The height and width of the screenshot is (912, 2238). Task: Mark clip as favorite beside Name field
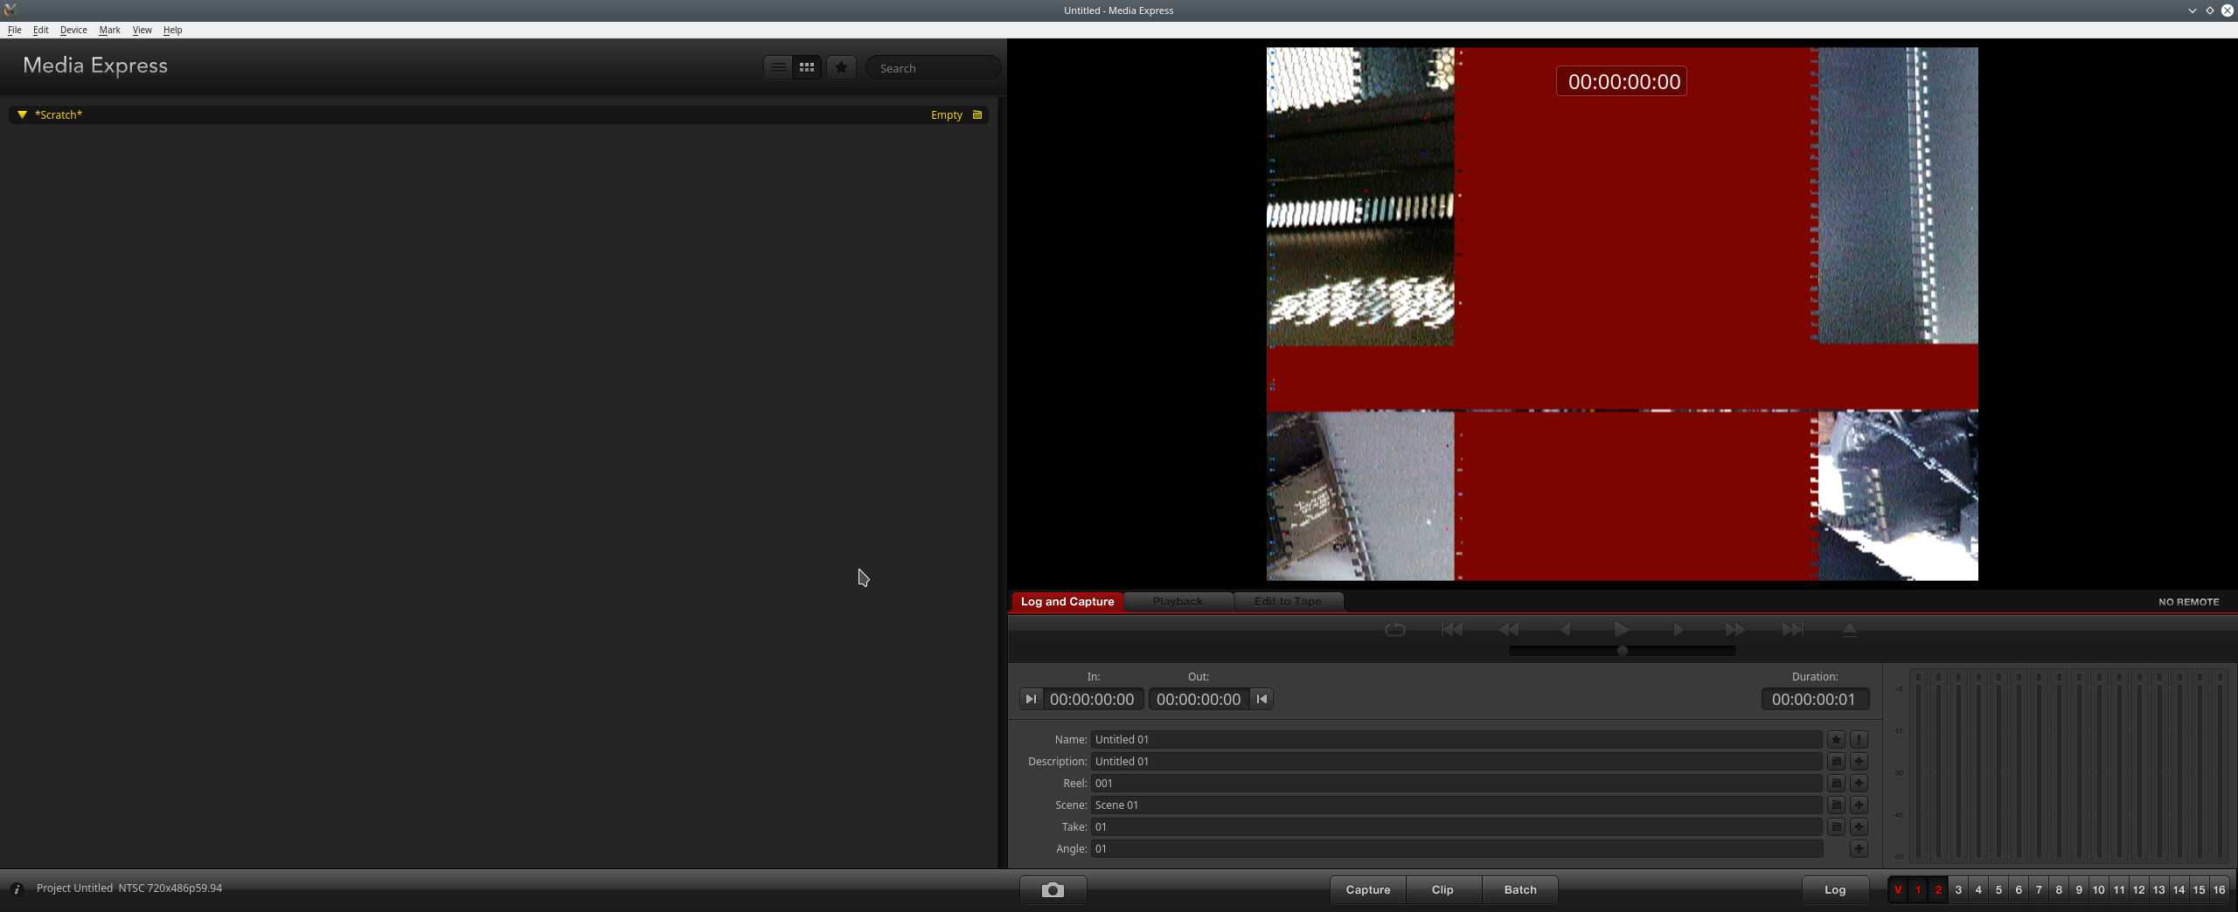coord(1836,739)
